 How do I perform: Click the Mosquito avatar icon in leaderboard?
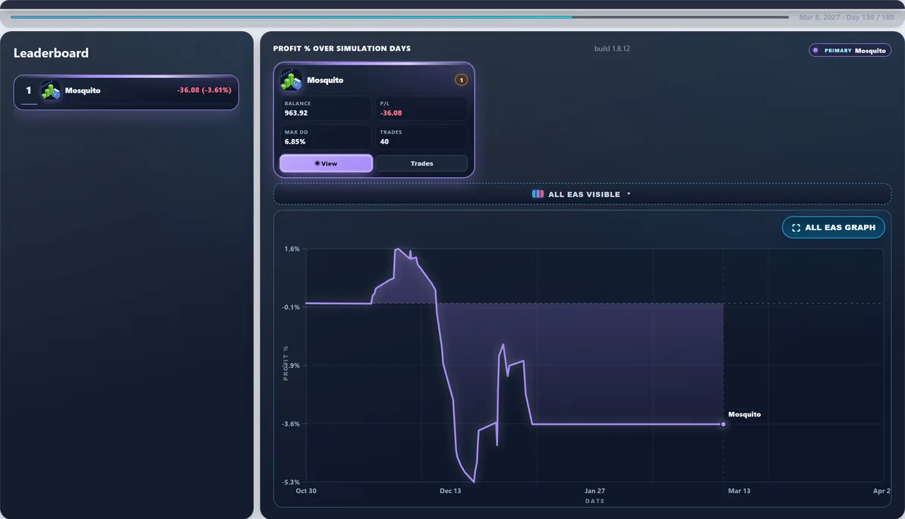point(51,90)
